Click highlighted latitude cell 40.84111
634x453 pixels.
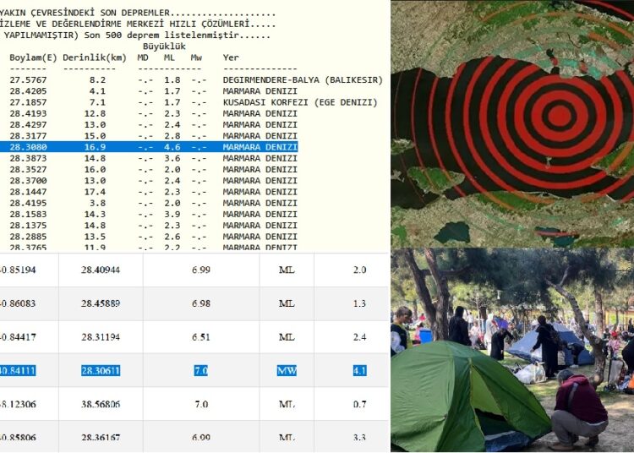pyautogui.click(x=18, y=370)
